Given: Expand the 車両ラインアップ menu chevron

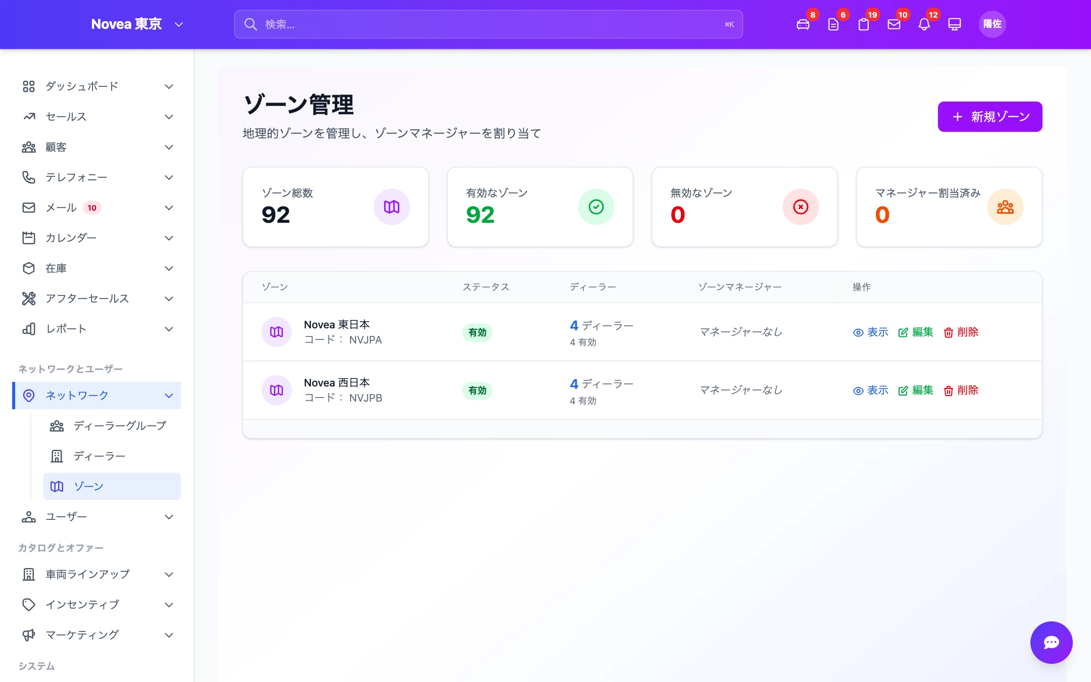Looking at the screenshot, I should 169,574.
